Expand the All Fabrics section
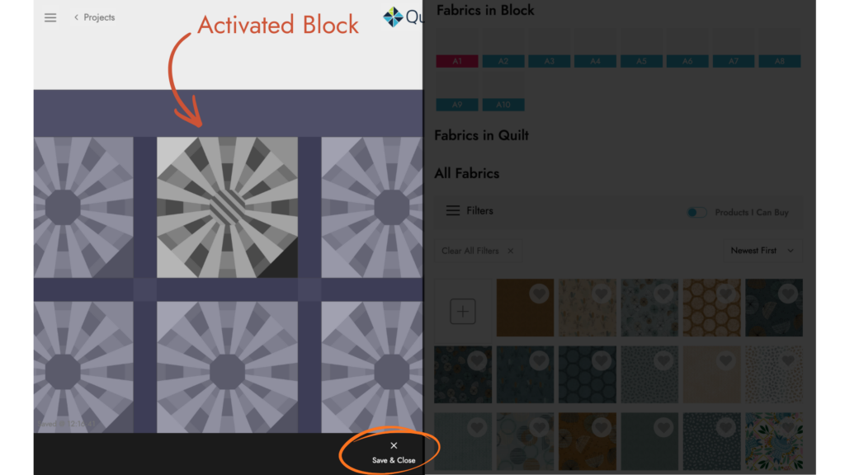Viewport: 845px width, 475px height. [x=467, y=173]
